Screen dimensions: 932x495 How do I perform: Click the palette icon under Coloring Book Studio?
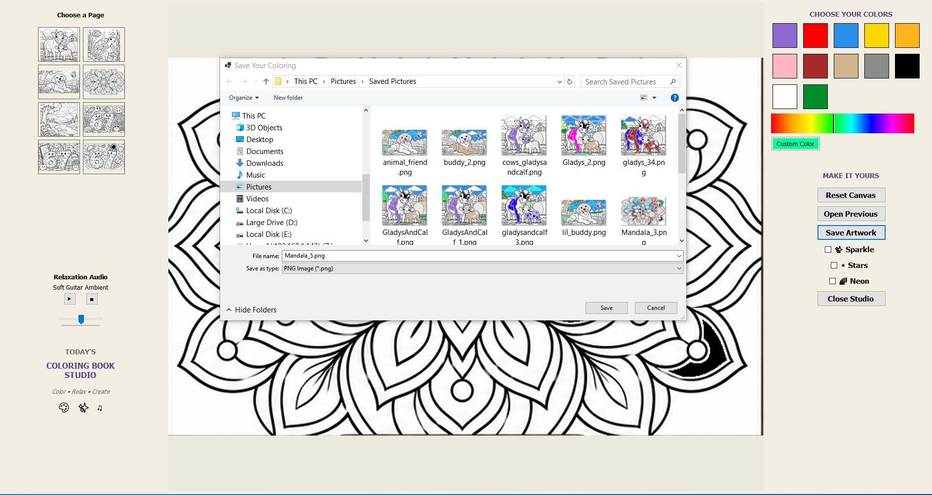pyautogui.click(x=64, y=408)
